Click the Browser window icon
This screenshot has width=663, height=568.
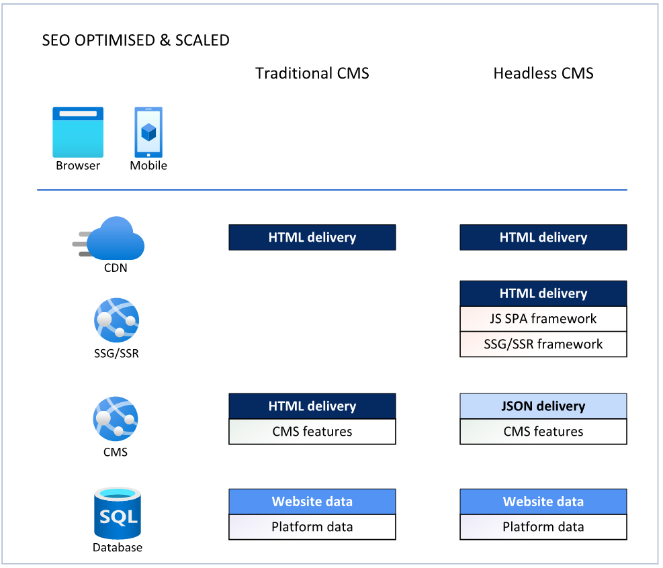coord(78,132)
